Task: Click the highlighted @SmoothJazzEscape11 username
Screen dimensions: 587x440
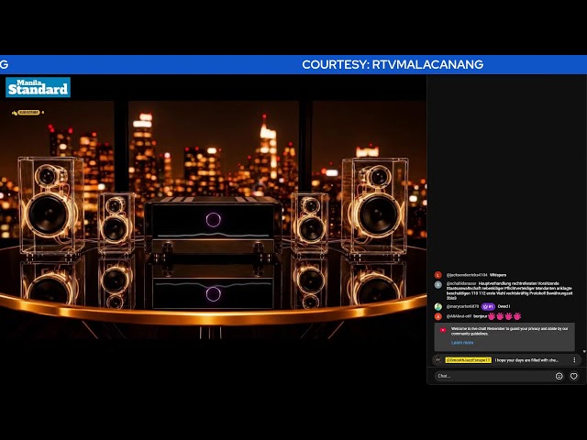Action: click(x=468, y=360)
